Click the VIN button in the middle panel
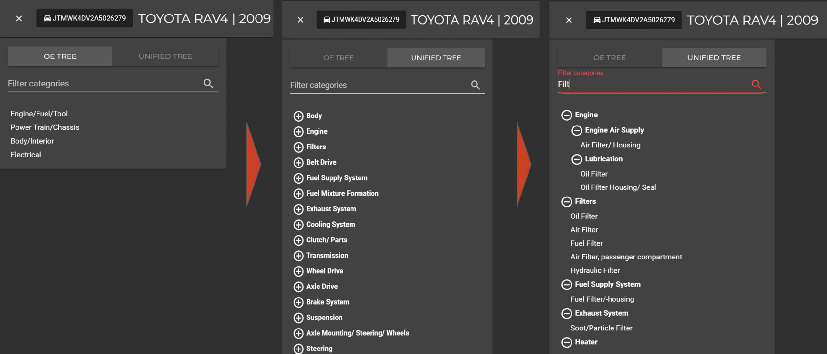The height and width of the screenshot is (354, 827). pos(361,20)
